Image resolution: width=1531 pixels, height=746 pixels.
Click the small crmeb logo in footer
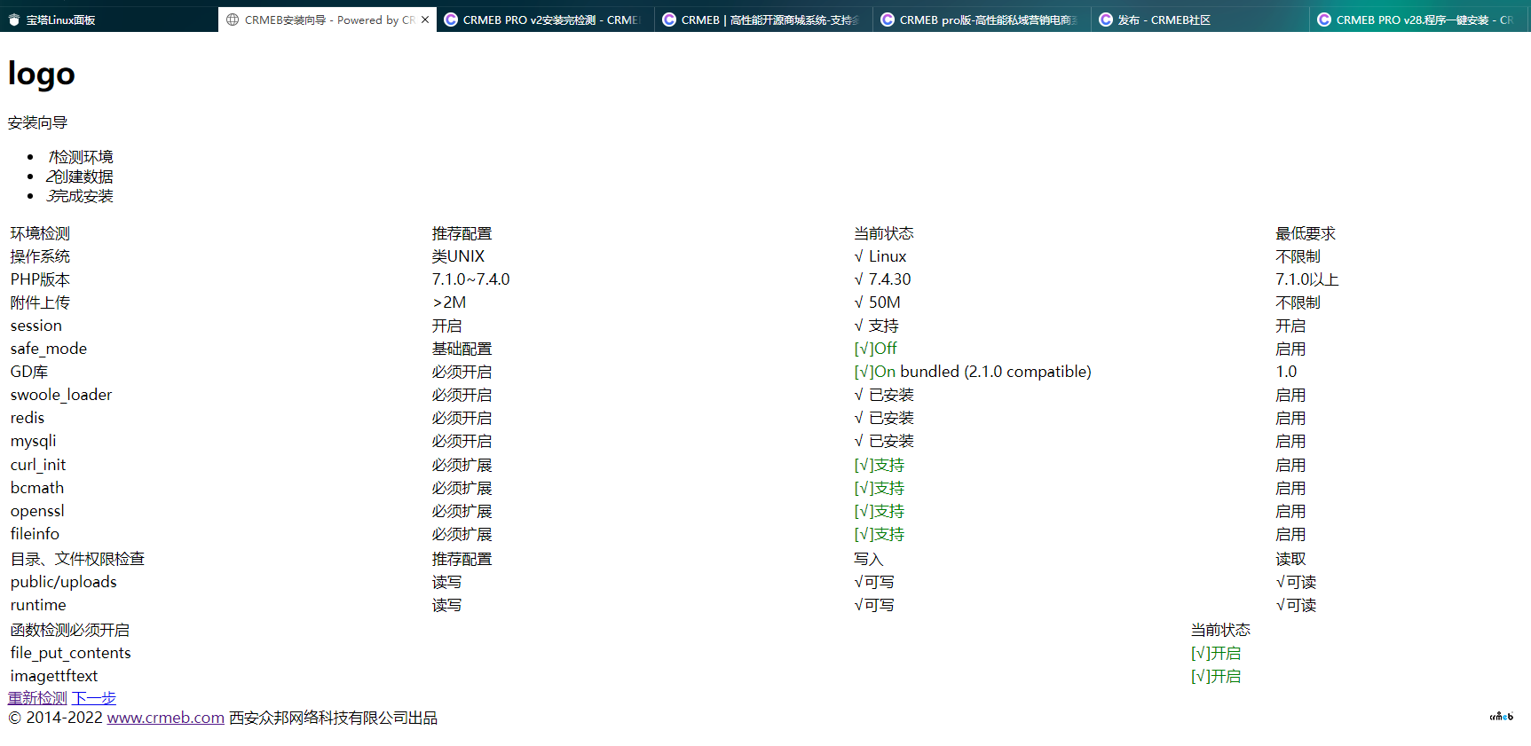tap(1502, 717)
